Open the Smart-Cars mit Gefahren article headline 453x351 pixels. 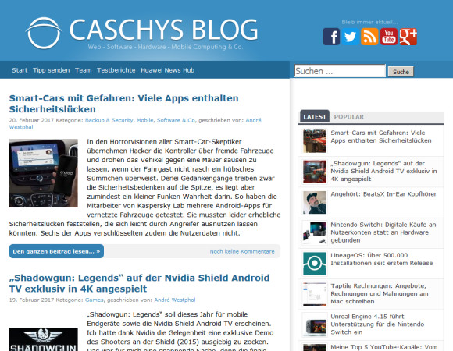(x=123, y=104)
